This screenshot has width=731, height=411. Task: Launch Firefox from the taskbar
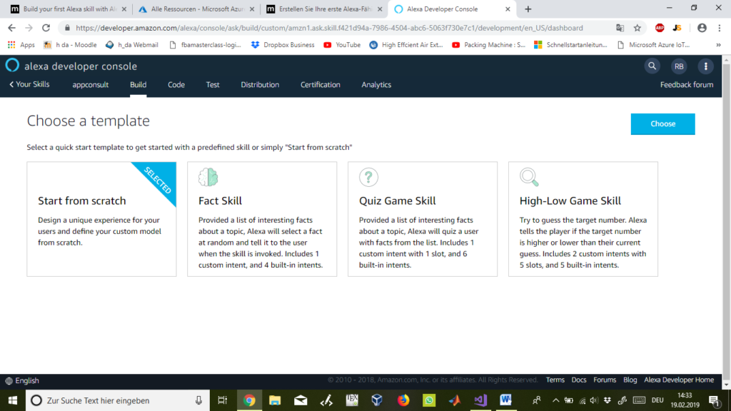(403, 400)
